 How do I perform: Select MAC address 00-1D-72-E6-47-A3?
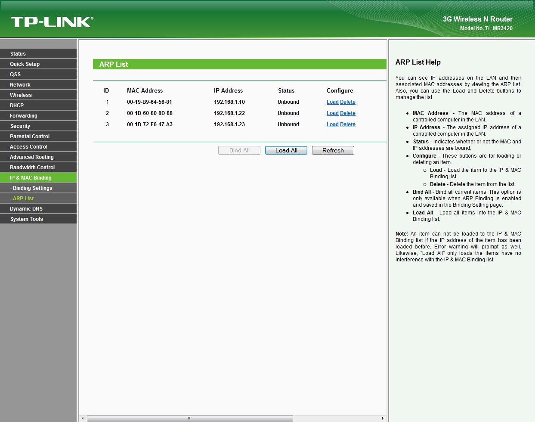tap(150, 124)
